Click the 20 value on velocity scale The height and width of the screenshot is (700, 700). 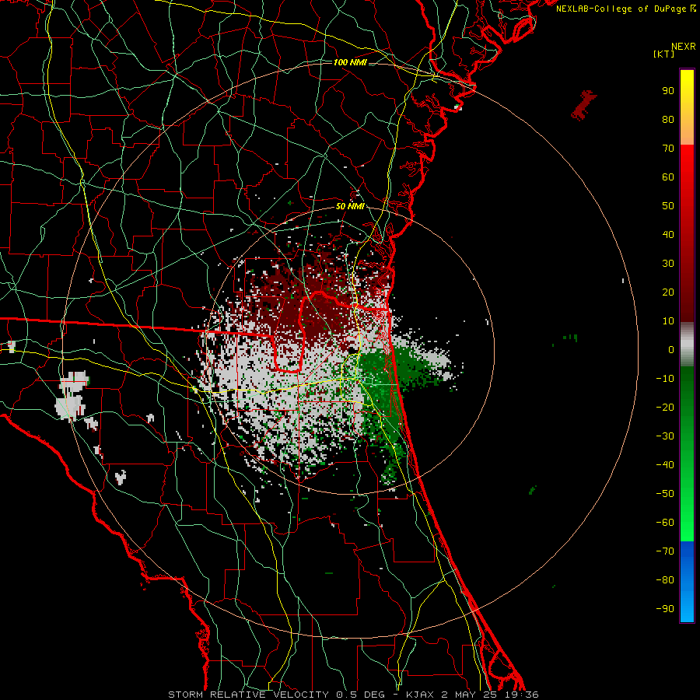pos(668,292)
